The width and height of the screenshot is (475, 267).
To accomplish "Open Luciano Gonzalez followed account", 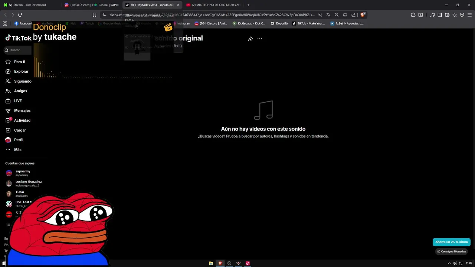I will [x=23, y=183].
